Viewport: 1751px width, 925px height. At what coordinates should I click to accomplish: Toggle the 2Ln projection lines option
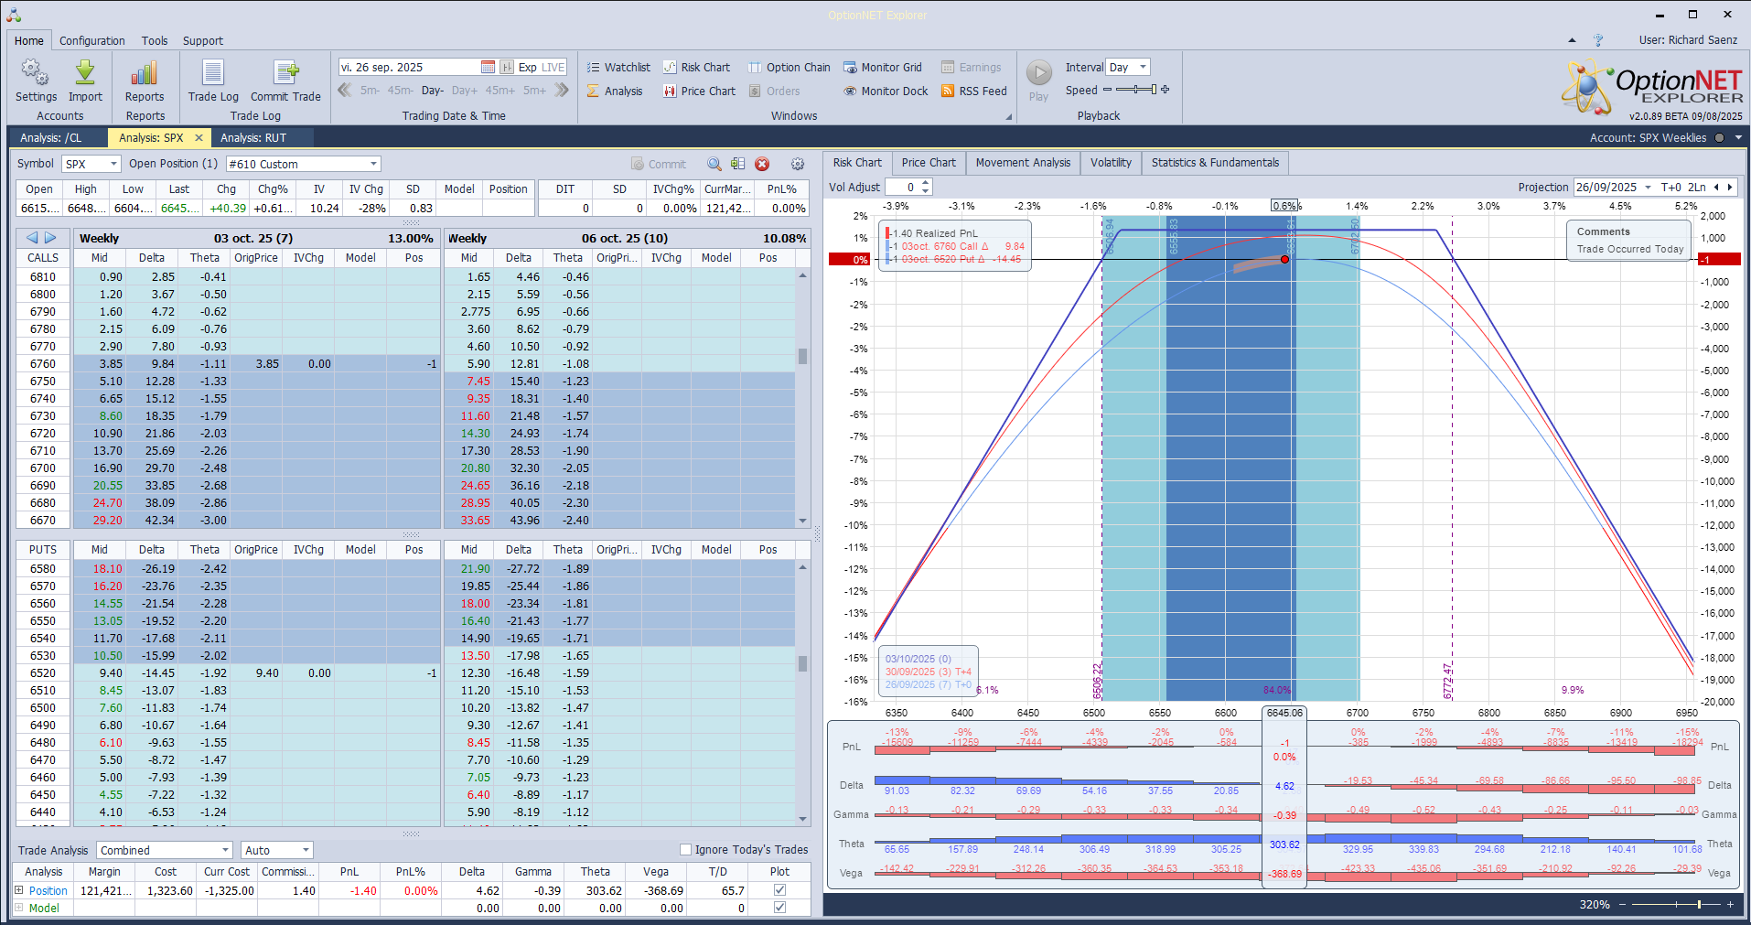tap(1697, 187)
